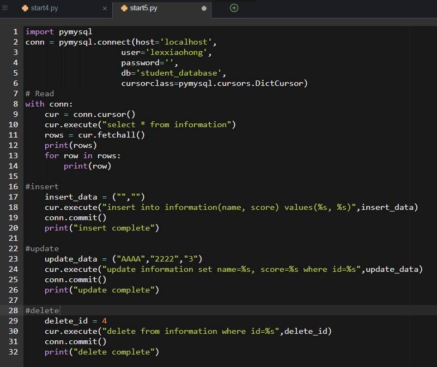
Task: Click the 'with conn:' statement
Action: 49,104
